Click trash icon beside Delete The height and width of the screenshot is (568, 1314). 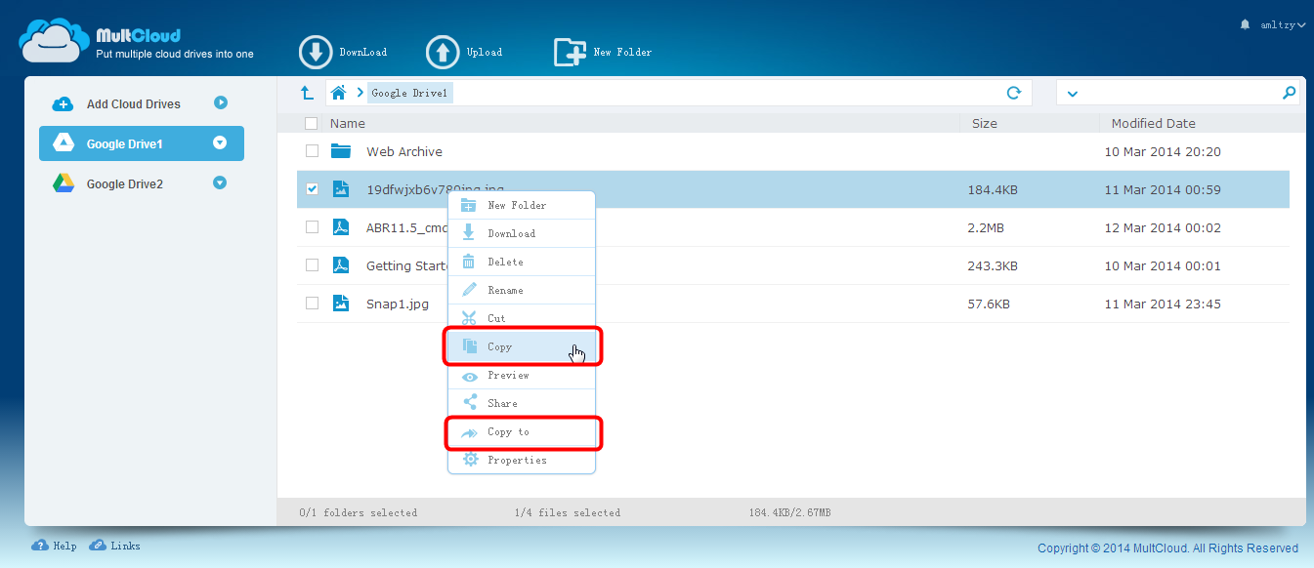pyautogui.click(x=469, y=262)
